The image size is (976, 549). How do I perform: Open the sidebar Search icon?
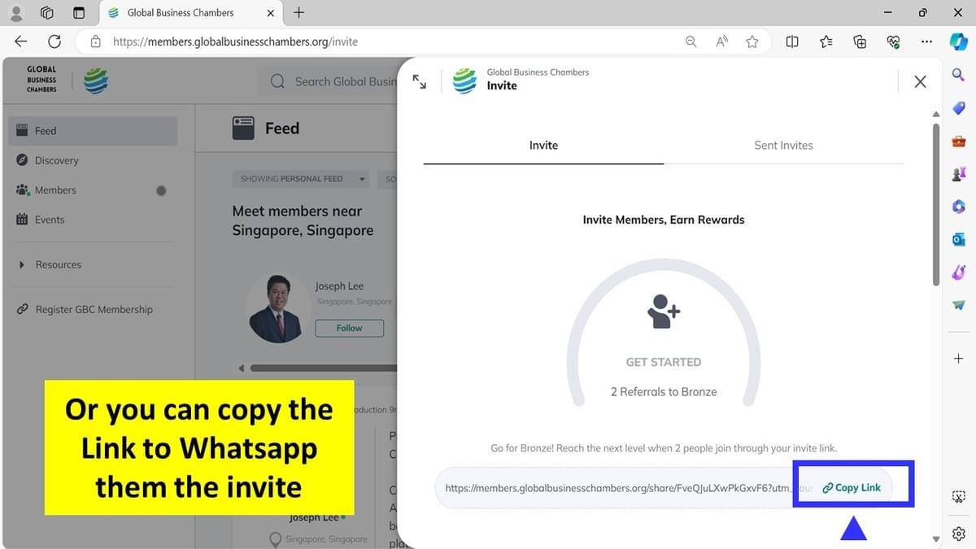[958, 75]
